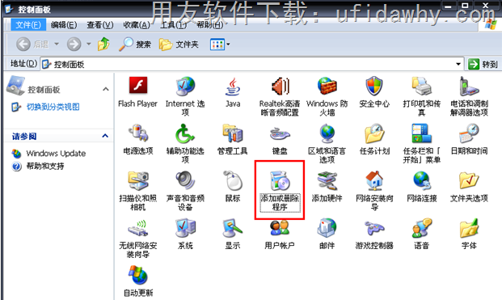This screenshot has height=300, width=502.
Task: Open the 帮助(H) menu
Action: coord(209,24)
